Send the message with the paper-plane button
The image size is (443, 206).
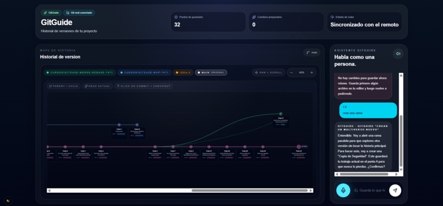(x=395, y=190)
